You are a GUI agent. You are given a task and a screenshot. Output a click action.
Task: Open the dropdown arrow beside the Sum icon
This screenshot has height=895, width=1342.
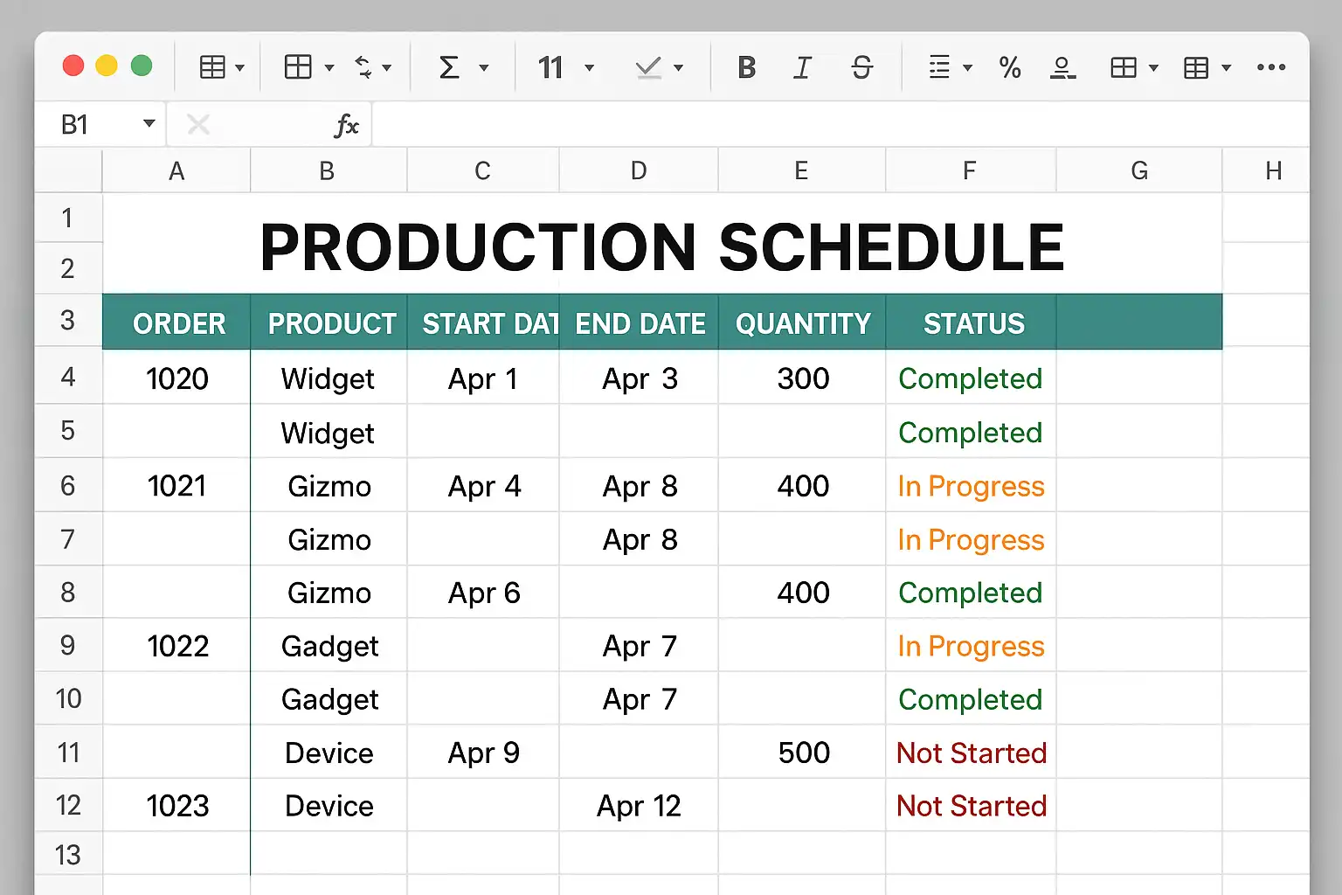484,67
